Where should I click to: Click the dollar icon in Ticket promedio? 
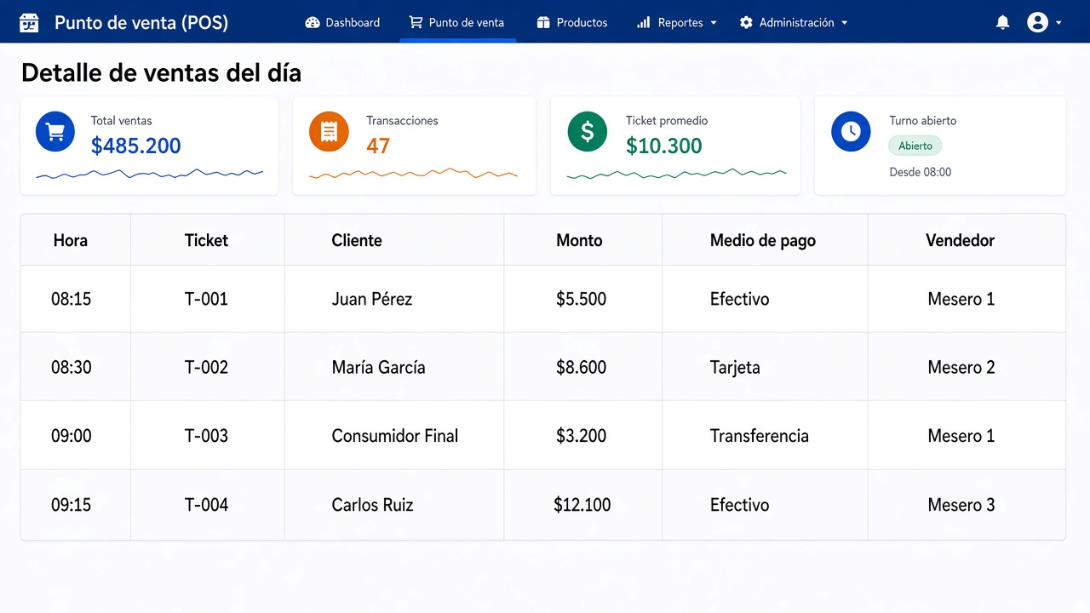pos(588,132)
